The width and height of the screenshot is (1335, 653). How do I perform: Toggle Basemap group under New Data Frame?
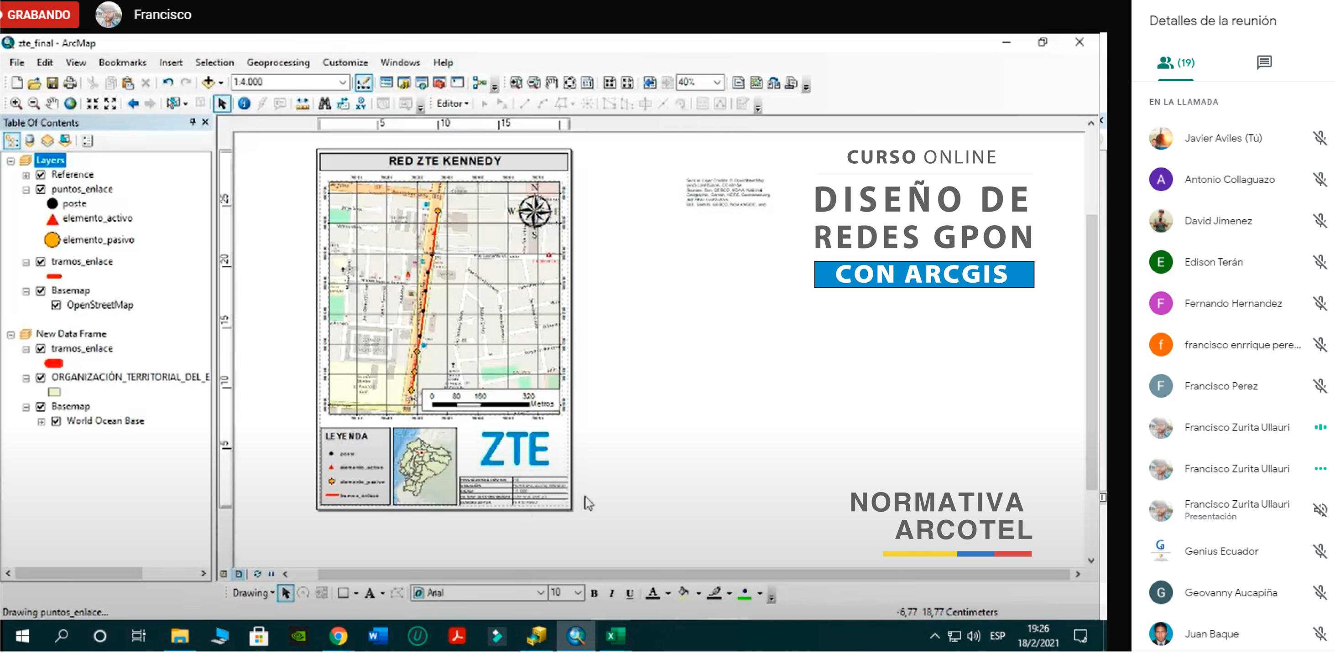tap(41, 406)
